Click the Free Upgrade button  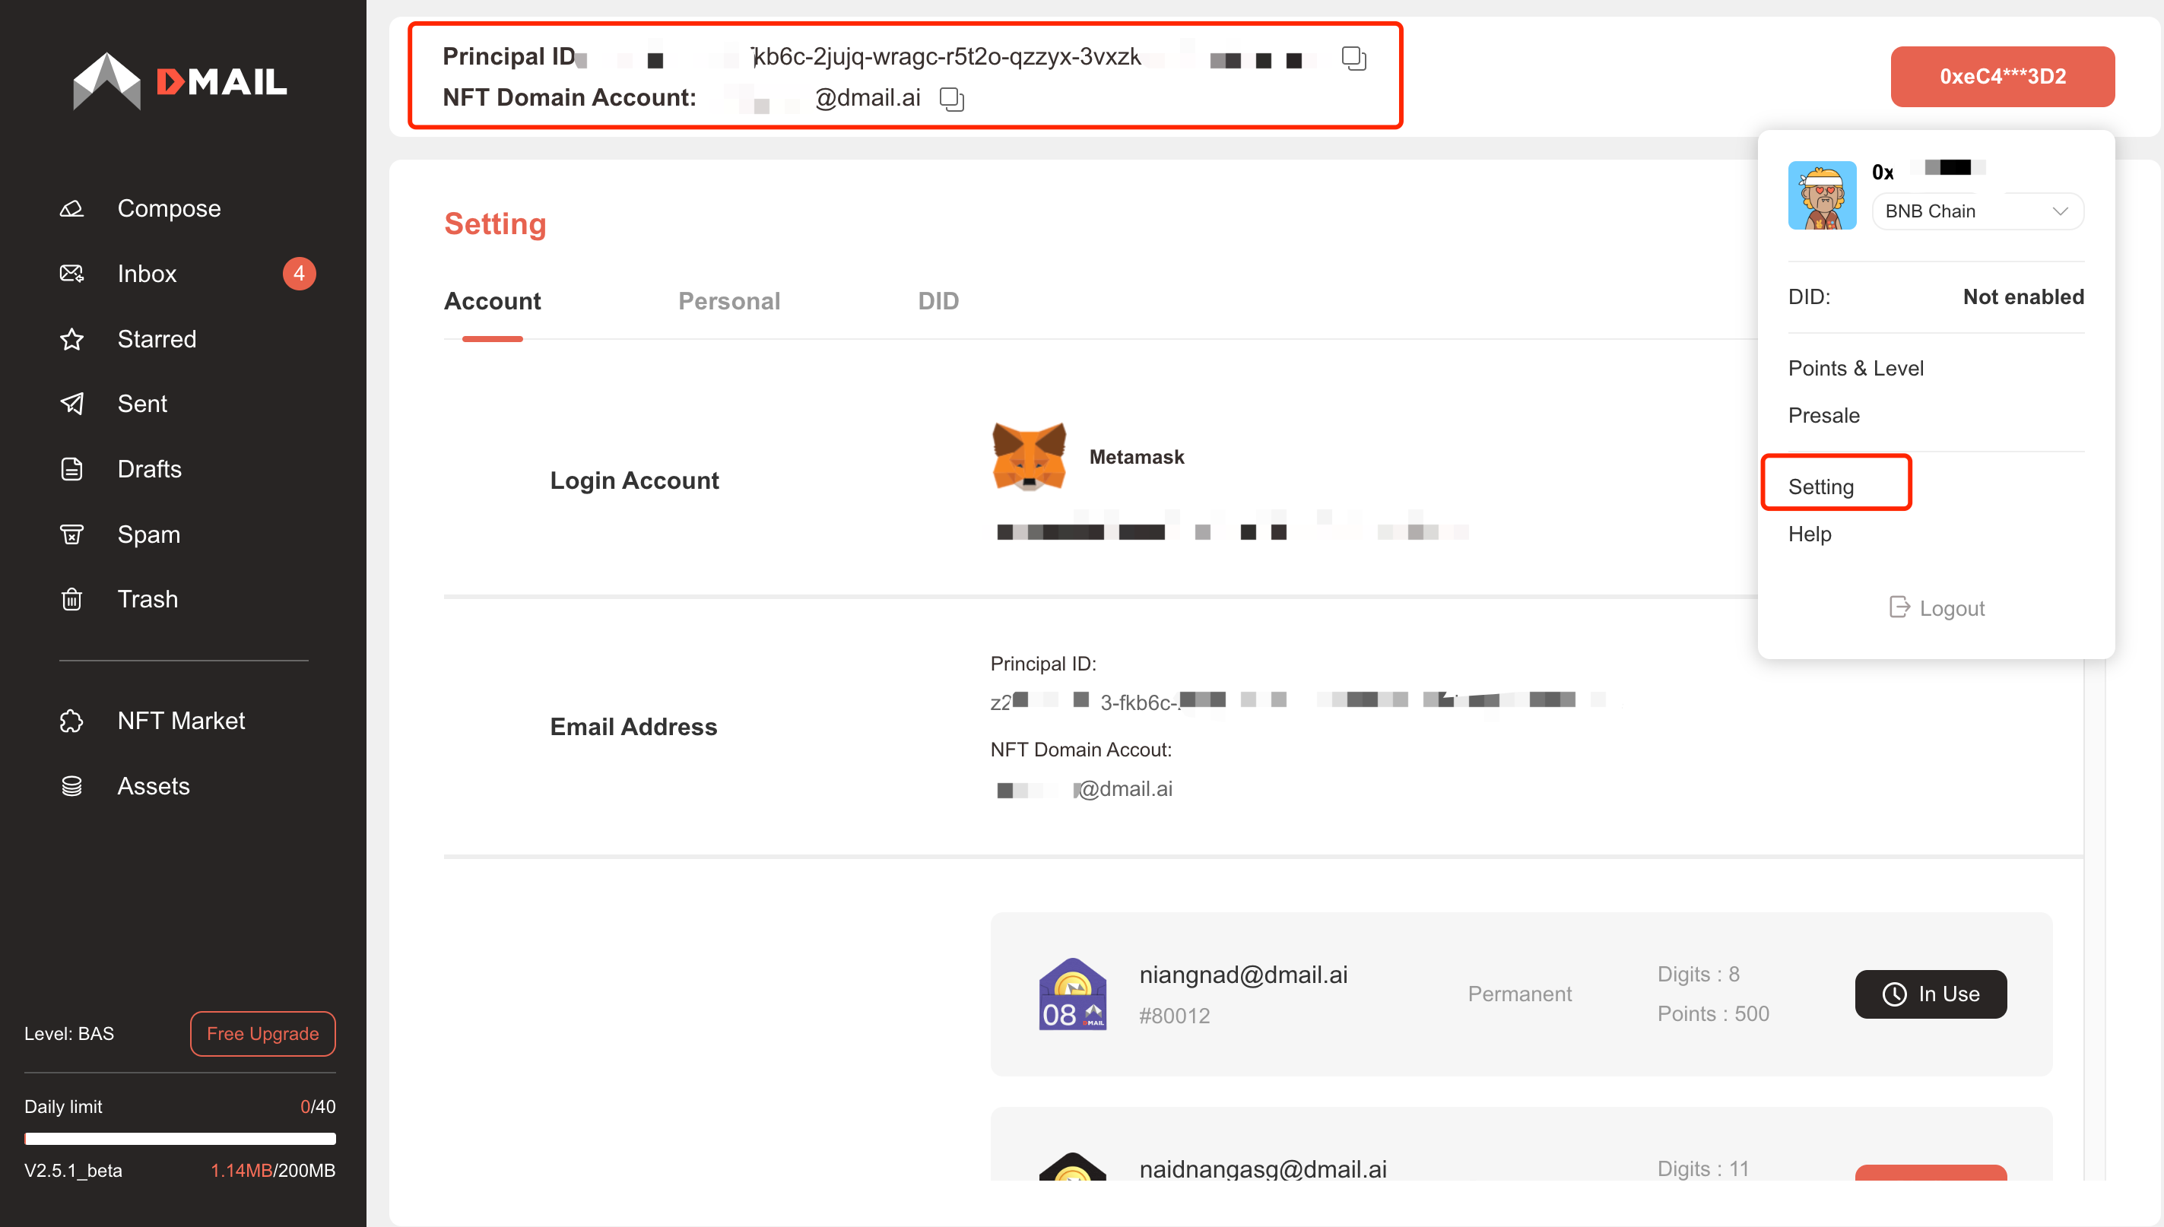[262, 1033]
